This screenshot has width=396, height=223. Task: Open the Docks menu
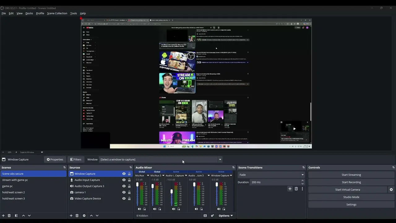pyautogui.click(x=29, y=13)
